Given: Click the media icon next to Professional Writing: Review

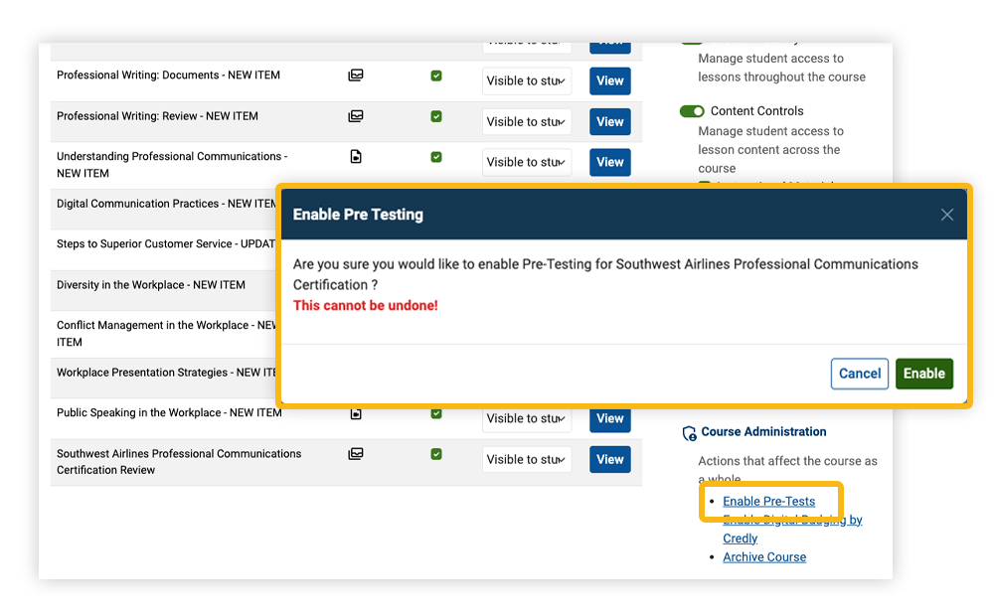Looking at the screenshot, I should (355, 115).
